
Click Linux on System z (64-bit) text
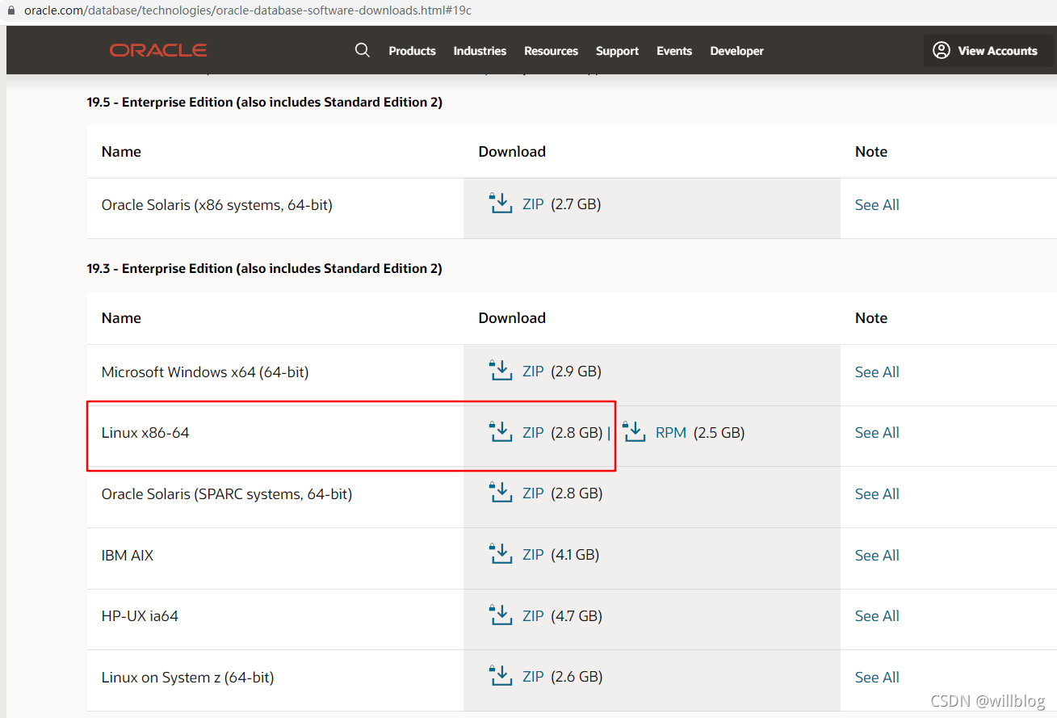point(187,678)
